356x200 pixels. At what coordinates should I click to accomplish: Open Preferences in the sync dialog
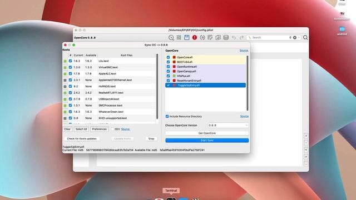pos(99,129)
